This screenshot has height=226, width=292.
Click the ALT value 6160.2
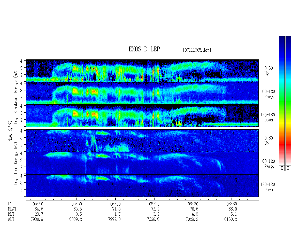pos(230,220)
